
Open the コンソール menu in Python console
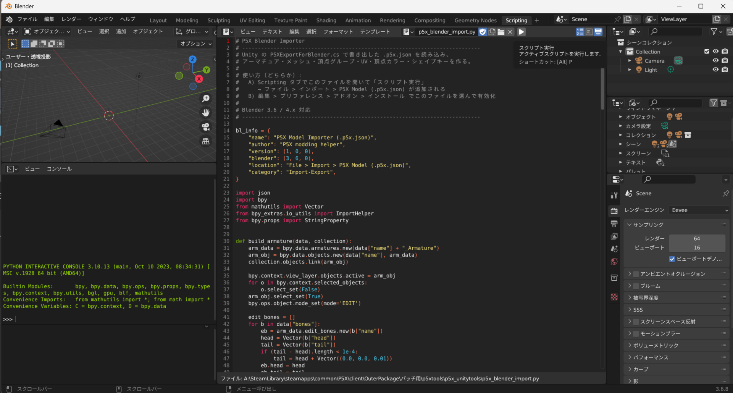pos(59,169)
